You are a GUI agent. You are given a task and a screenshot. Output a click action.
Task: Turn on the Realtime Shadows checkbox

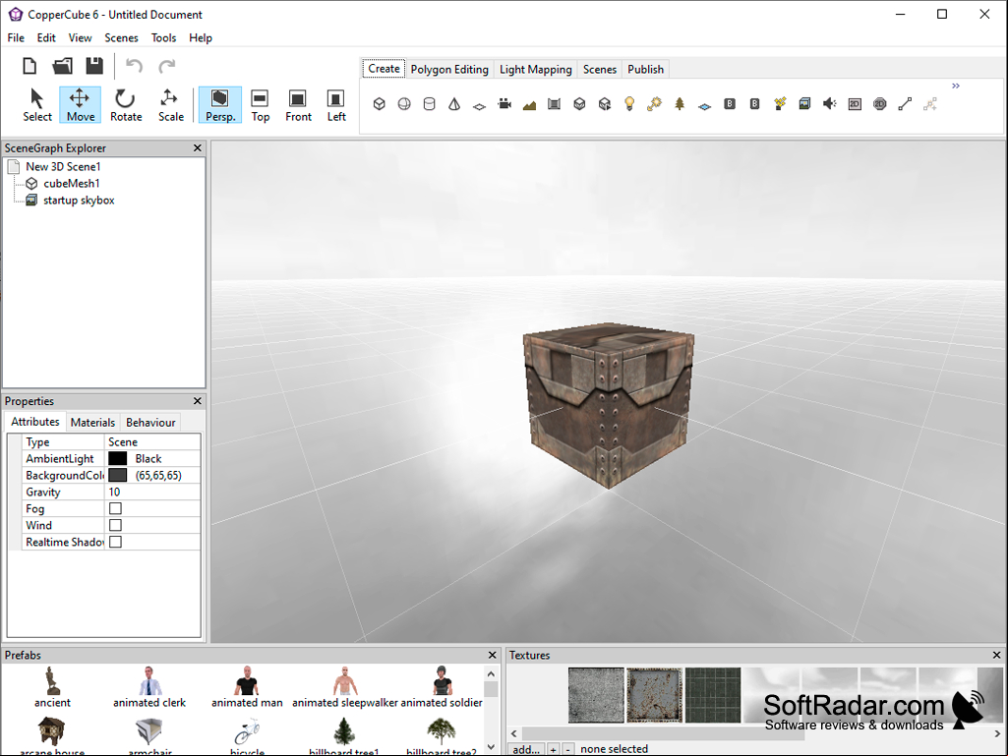116,542
